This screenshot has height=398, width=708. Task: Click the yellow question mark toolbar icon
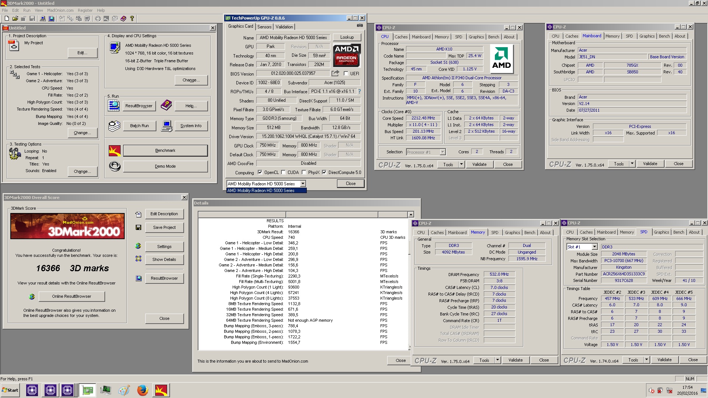pos(132,18)
